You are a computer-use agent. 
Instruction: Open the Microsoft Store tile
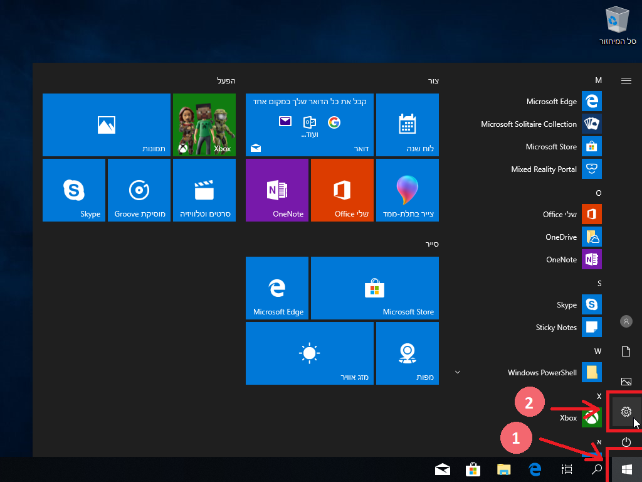(x=375, y=287)
